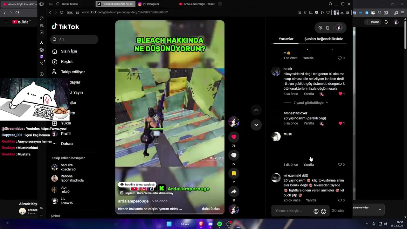Open comments via the speech bubble icon
Image resolution: width=407 pixels, height=229 pixels.
tap(234, 155)
